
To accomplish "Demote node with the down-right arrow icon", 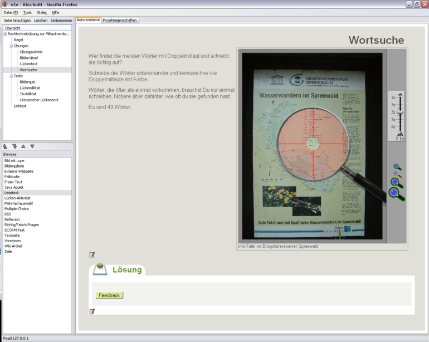I will tap(14, 146).
